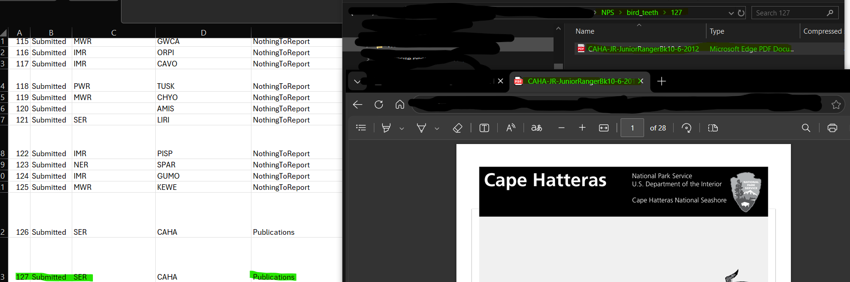Click File Explorer navigation pane scroll-up arrow
Image resolution: width=850 pixels, height=282 pixels.
point(558,29)
